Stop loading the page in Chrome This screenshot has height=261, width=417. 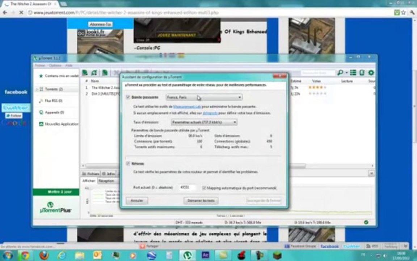[21, 13]
